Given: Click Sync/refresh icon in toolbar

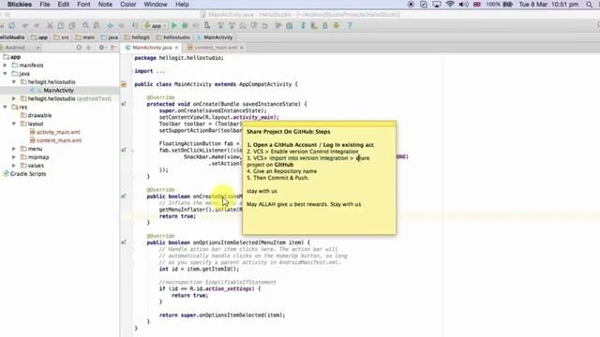Looking at the screenshot, I should point(12,25).
